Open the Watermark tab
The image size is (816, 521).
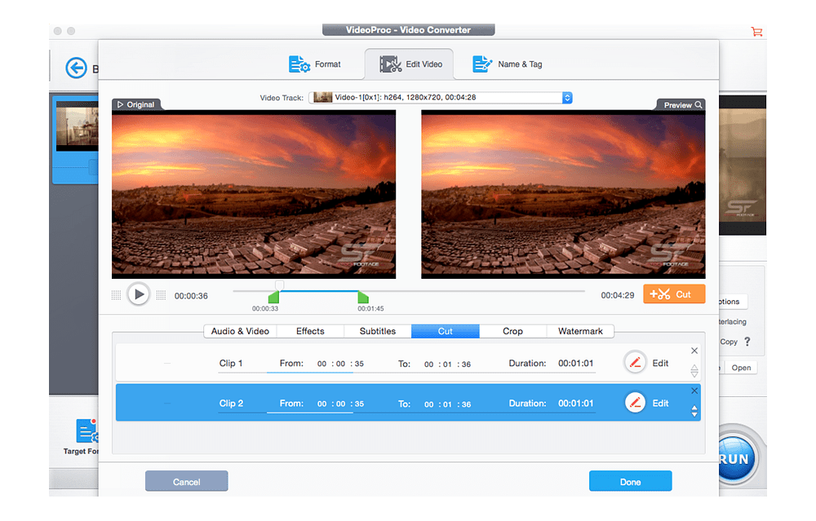pos(580,331)
